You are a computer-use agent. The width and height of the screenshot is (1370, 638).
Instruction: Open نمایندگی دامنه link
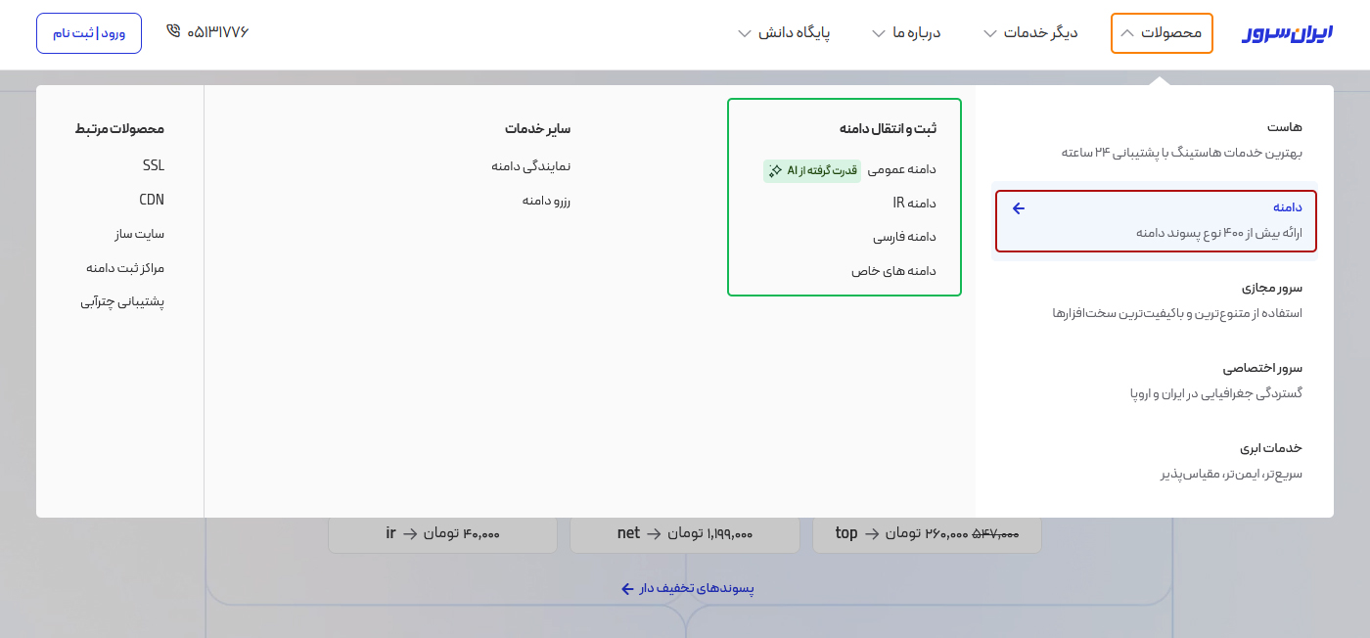(x=530, y=166)
